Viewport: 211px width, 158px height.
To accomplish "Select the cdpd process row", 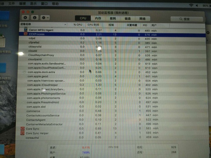I will pos(112,39).
